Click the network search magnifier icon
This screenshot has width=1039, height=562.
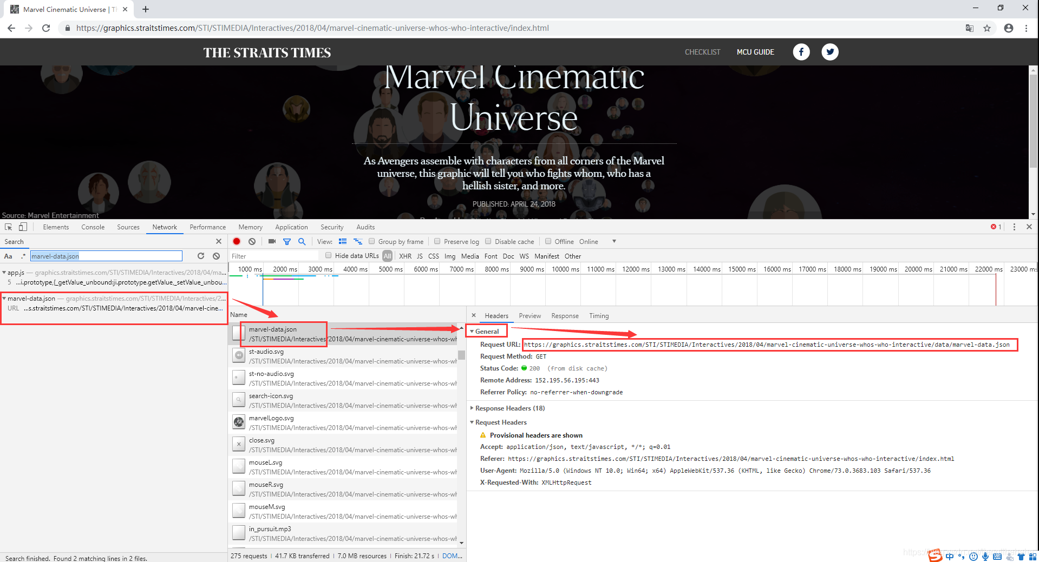click(x=302, y=242)
